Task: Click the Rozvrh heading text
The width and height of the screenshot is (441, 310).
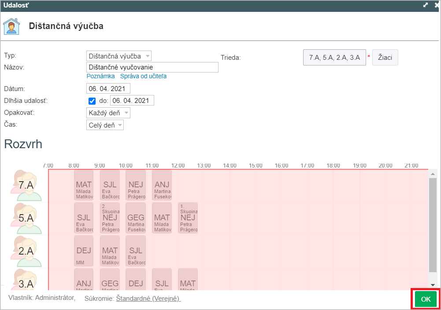Action: coord(23,144)
